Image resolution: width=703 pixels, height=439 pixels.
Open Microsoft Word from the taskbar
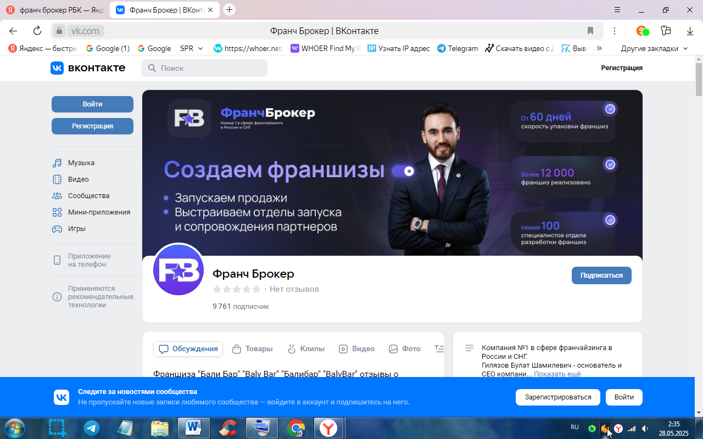point(193,428)
